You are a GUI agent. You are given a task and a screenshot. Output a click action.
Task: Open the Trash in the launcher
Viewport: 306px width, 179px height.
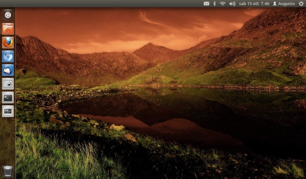point(8,171)
